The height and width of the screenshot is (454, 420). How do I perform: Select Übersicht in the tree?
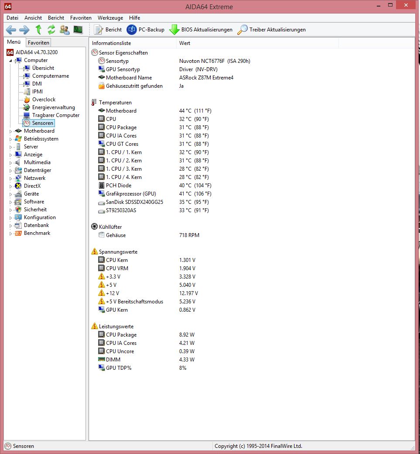click(x=43, y=68)
